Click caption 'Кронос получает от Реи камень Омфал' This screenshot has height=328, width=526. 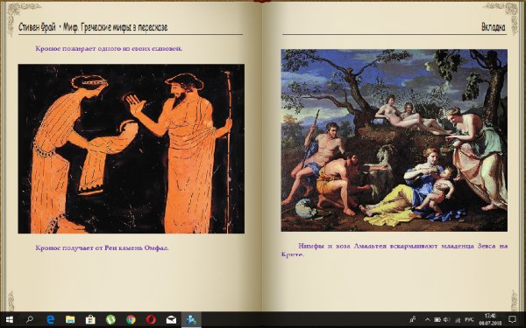(102, 248)
